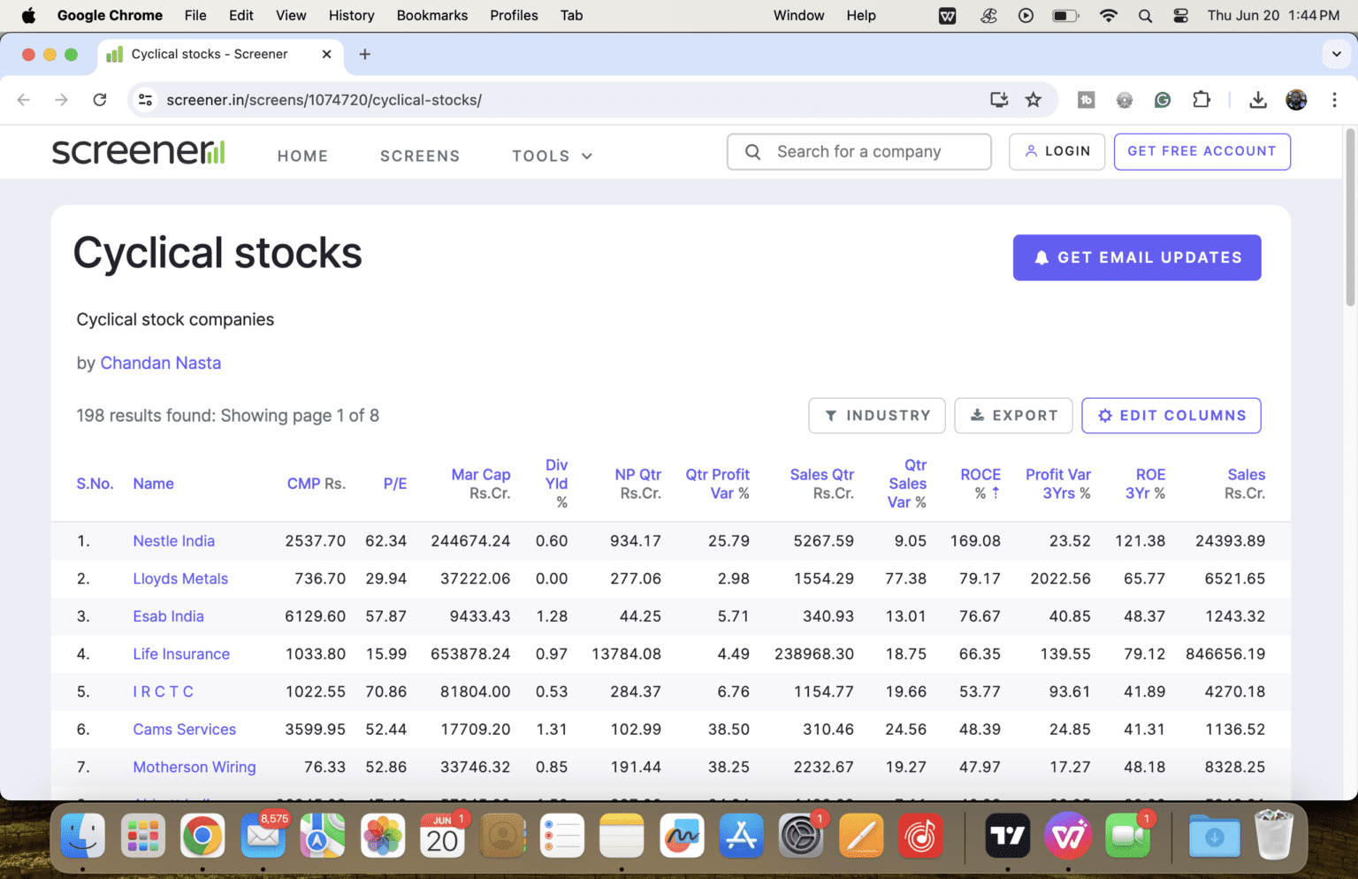
Task: Expand the TOOLS dropdown
Action: (551, 156)
